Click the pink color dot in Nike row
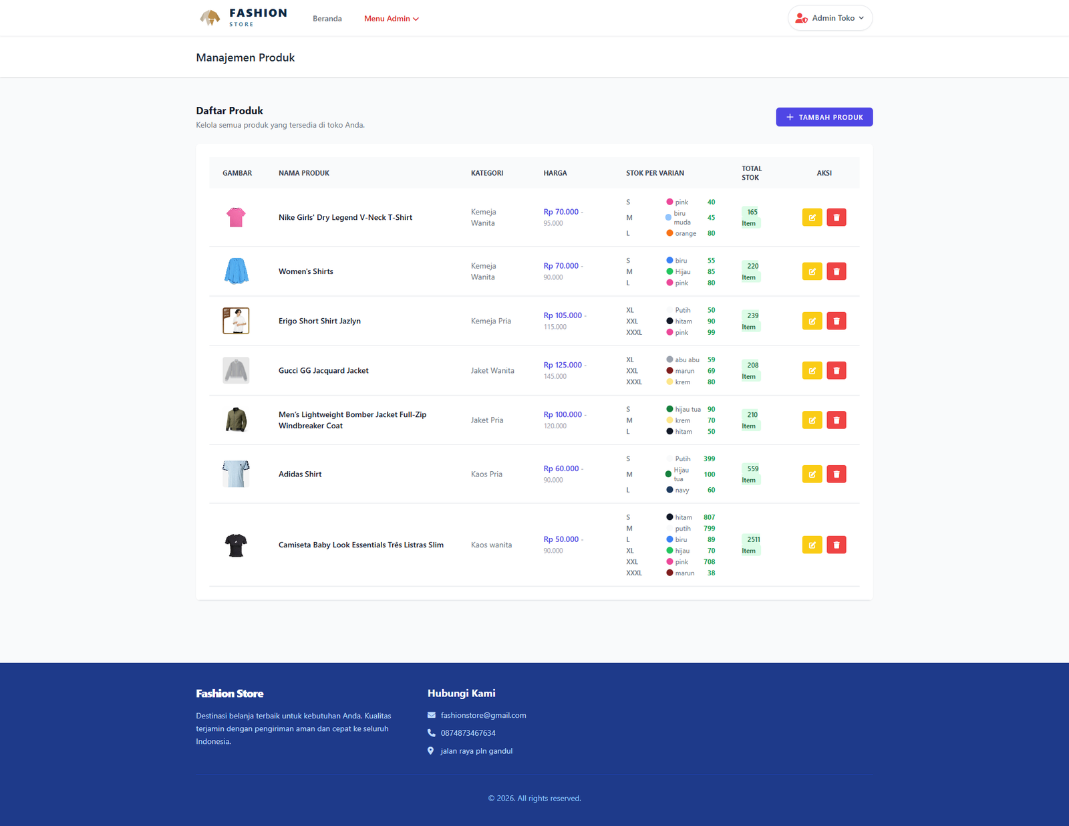The width and height of the screenshot is (1069, 826). (x=669, y=202)
